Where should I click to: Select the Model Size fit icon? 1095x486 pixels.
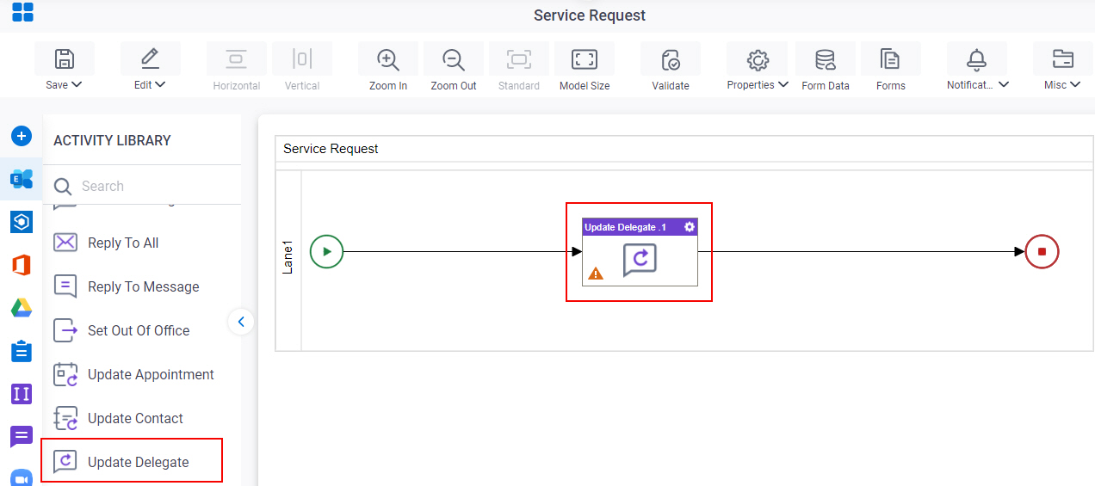[585, 59]
